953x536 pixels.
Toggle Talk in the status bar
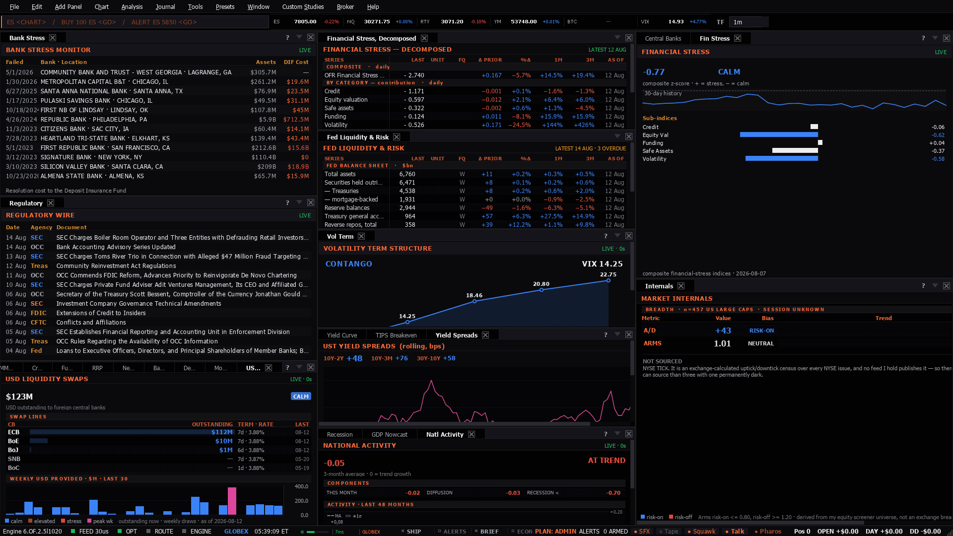click(x=735, y=531)
